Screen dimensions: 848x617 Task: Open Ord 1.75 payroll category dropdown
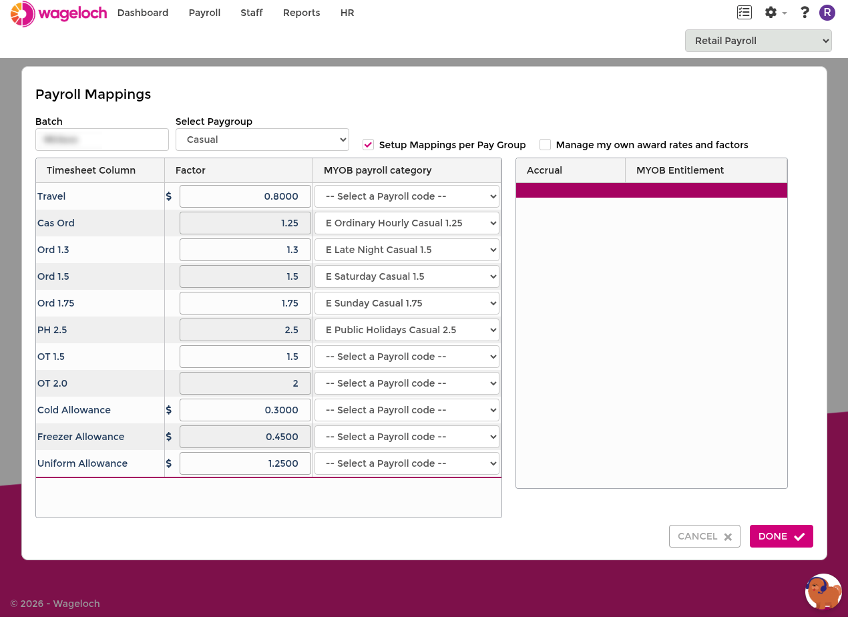407,303
